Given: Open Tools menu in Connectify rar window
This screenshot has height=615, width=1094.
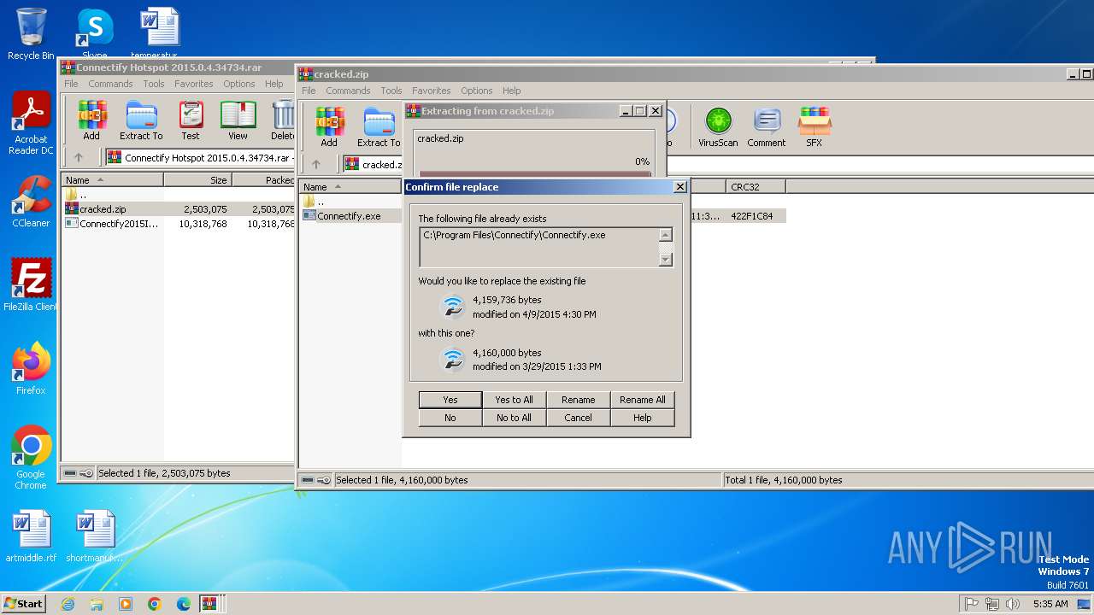Looking at the screenshot, I should pyautogui.click(x=154, y=84).
